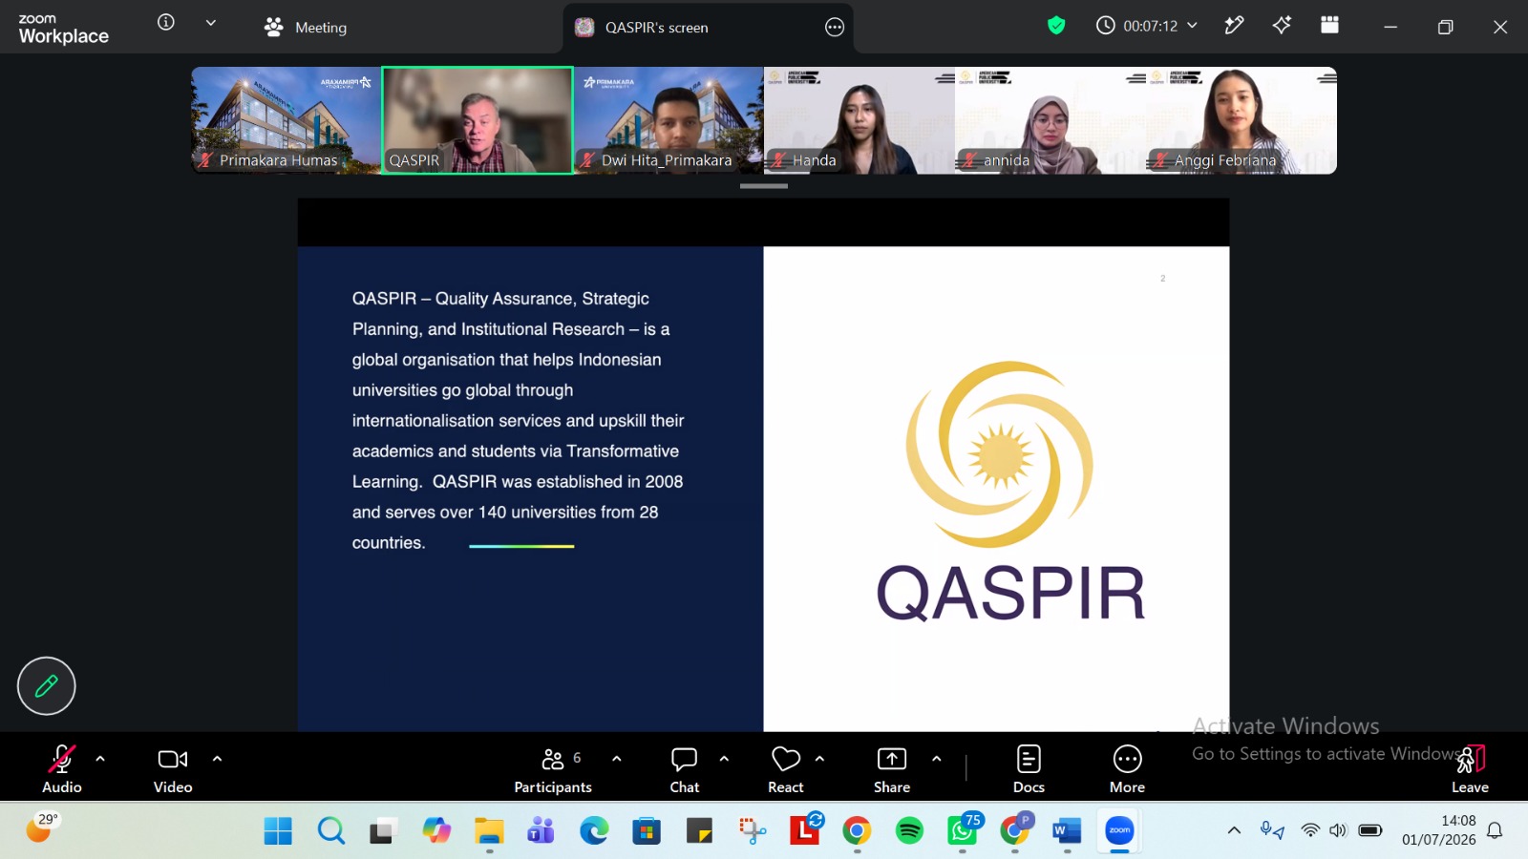Select Primakara Humas video thumbnail
Image resolution: width=1528 pixels, height=859 pixels.
pyautogui.click(x=286, y=120)
